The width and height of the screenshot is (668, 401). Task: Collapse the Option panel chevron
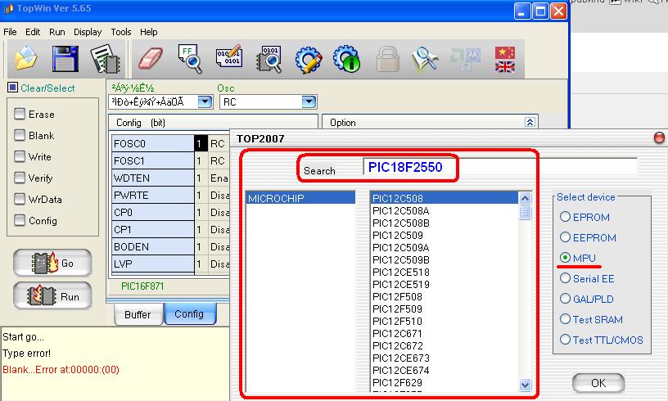click(x=530, y=123)
